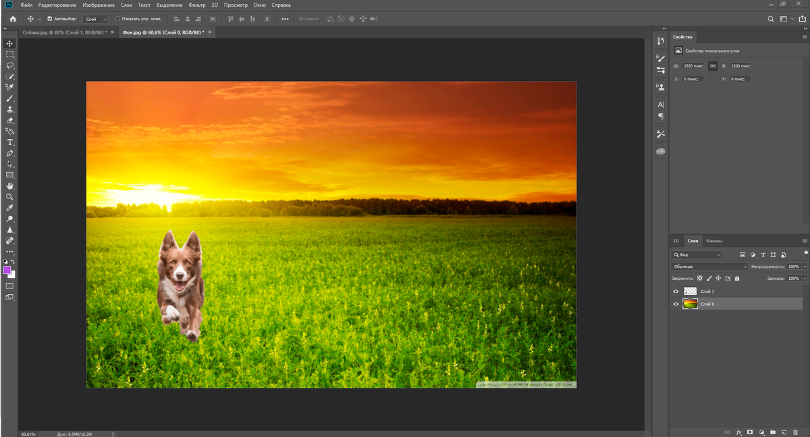Click the Share icon at top right
Viewport: 810px width, 437px height.
click(x=801, y=19)
